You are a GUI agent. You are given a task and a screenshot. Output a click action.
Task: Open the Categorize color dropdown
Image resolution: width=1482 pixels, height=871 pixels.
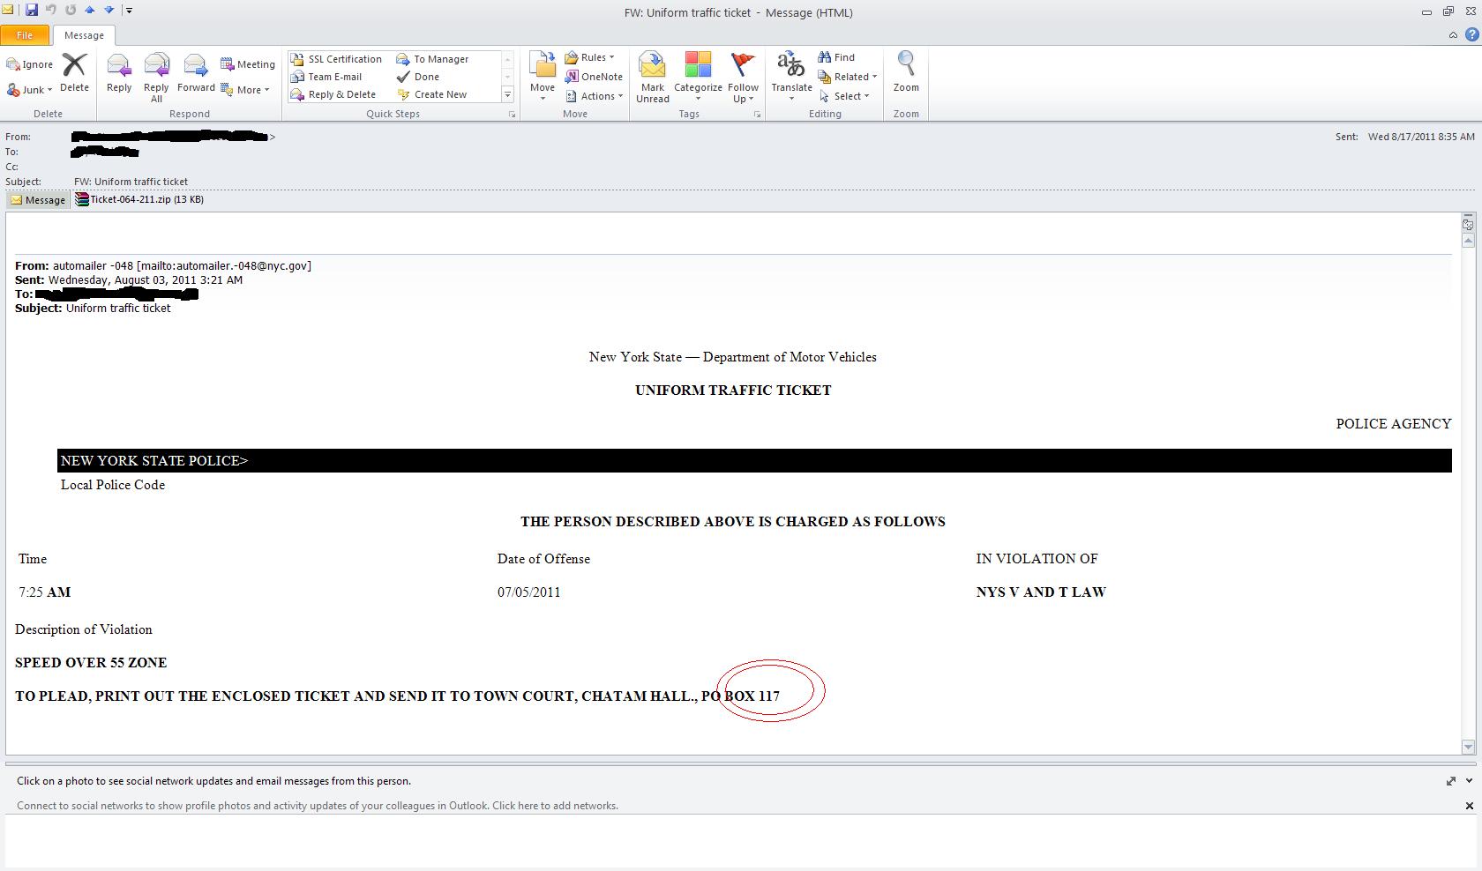point(698,78)
